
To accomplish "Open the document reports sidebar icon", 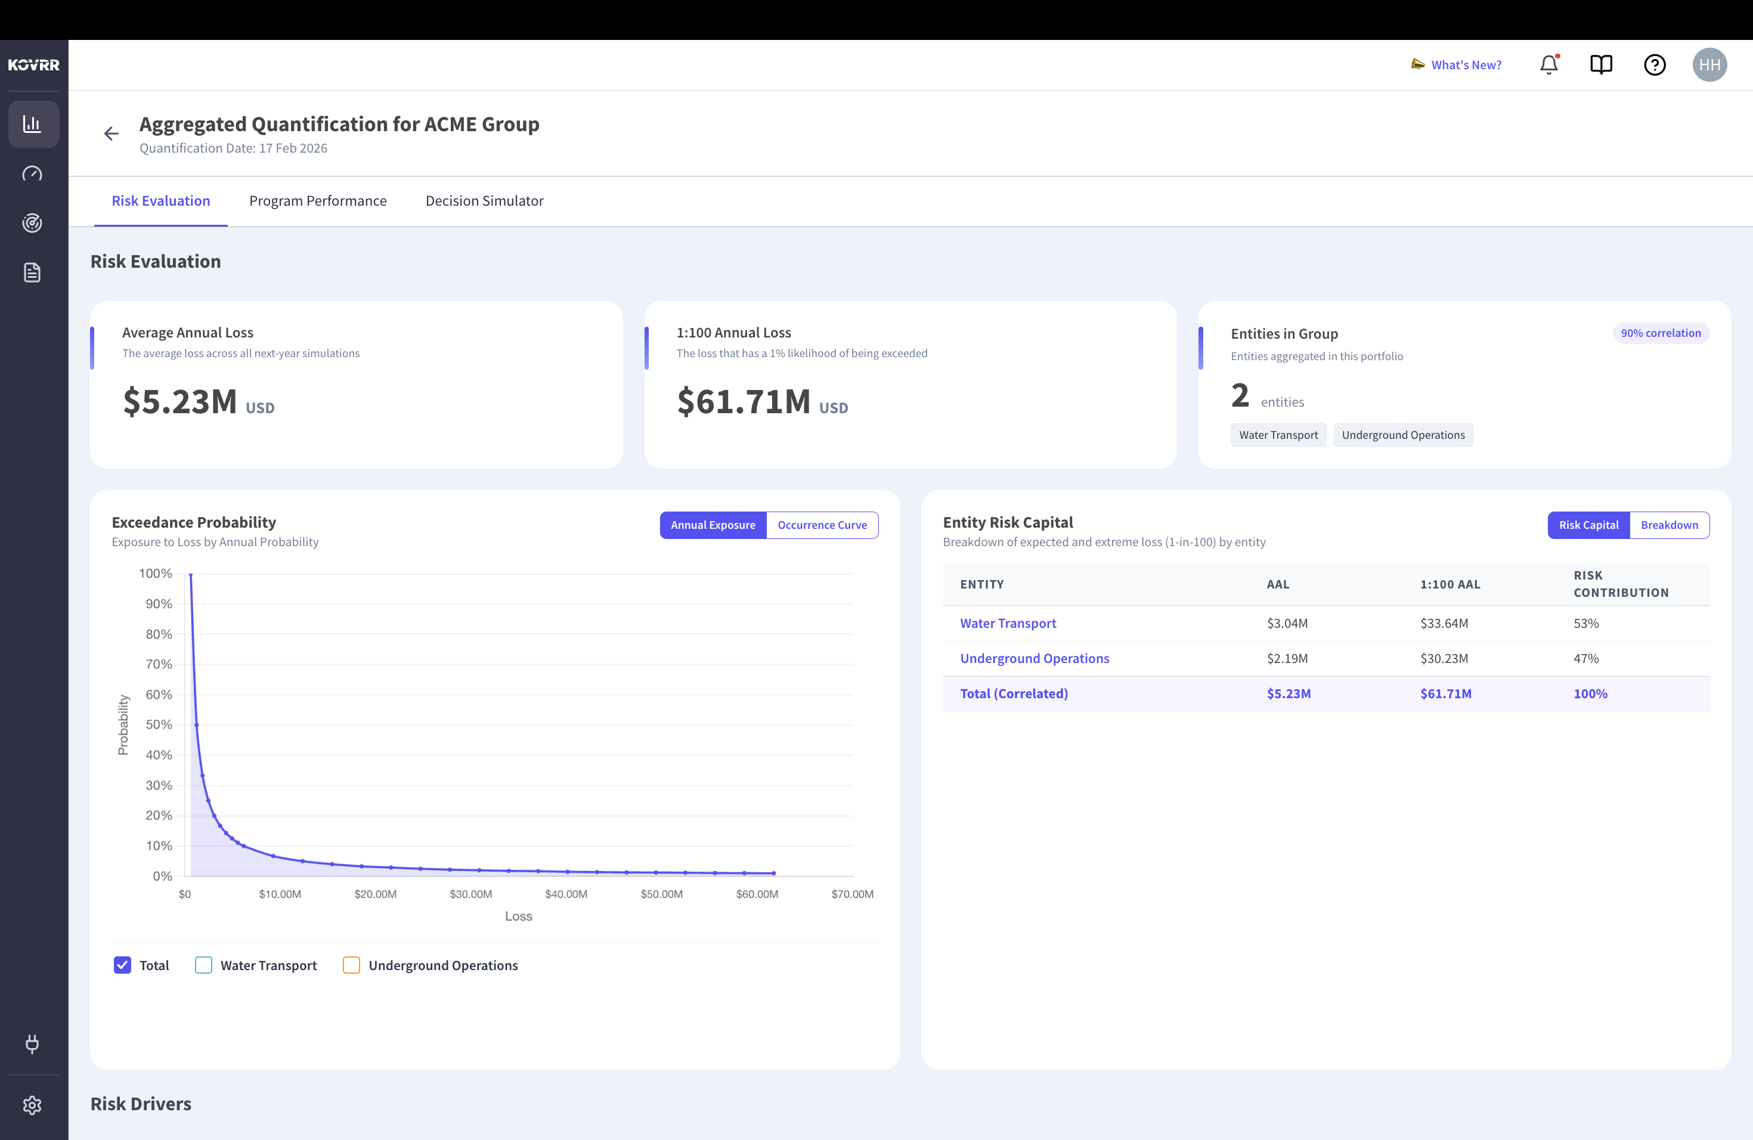I will pos(32,272).
